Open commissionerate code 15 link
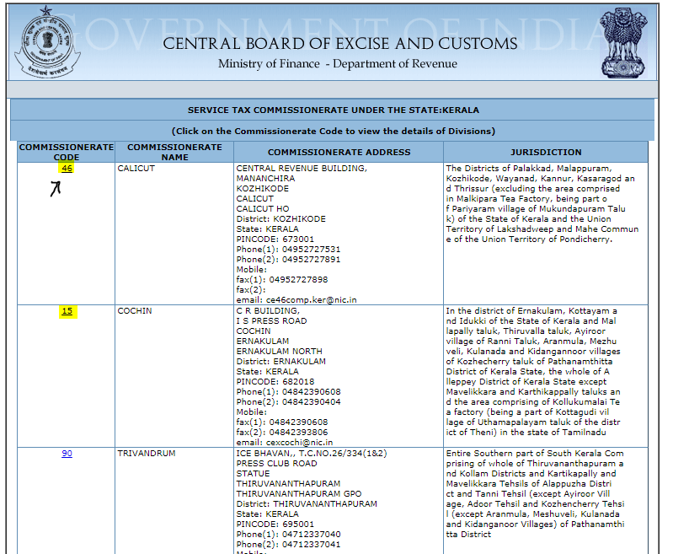The width and height of the screenshot is (673, 554). click(67, 311)
